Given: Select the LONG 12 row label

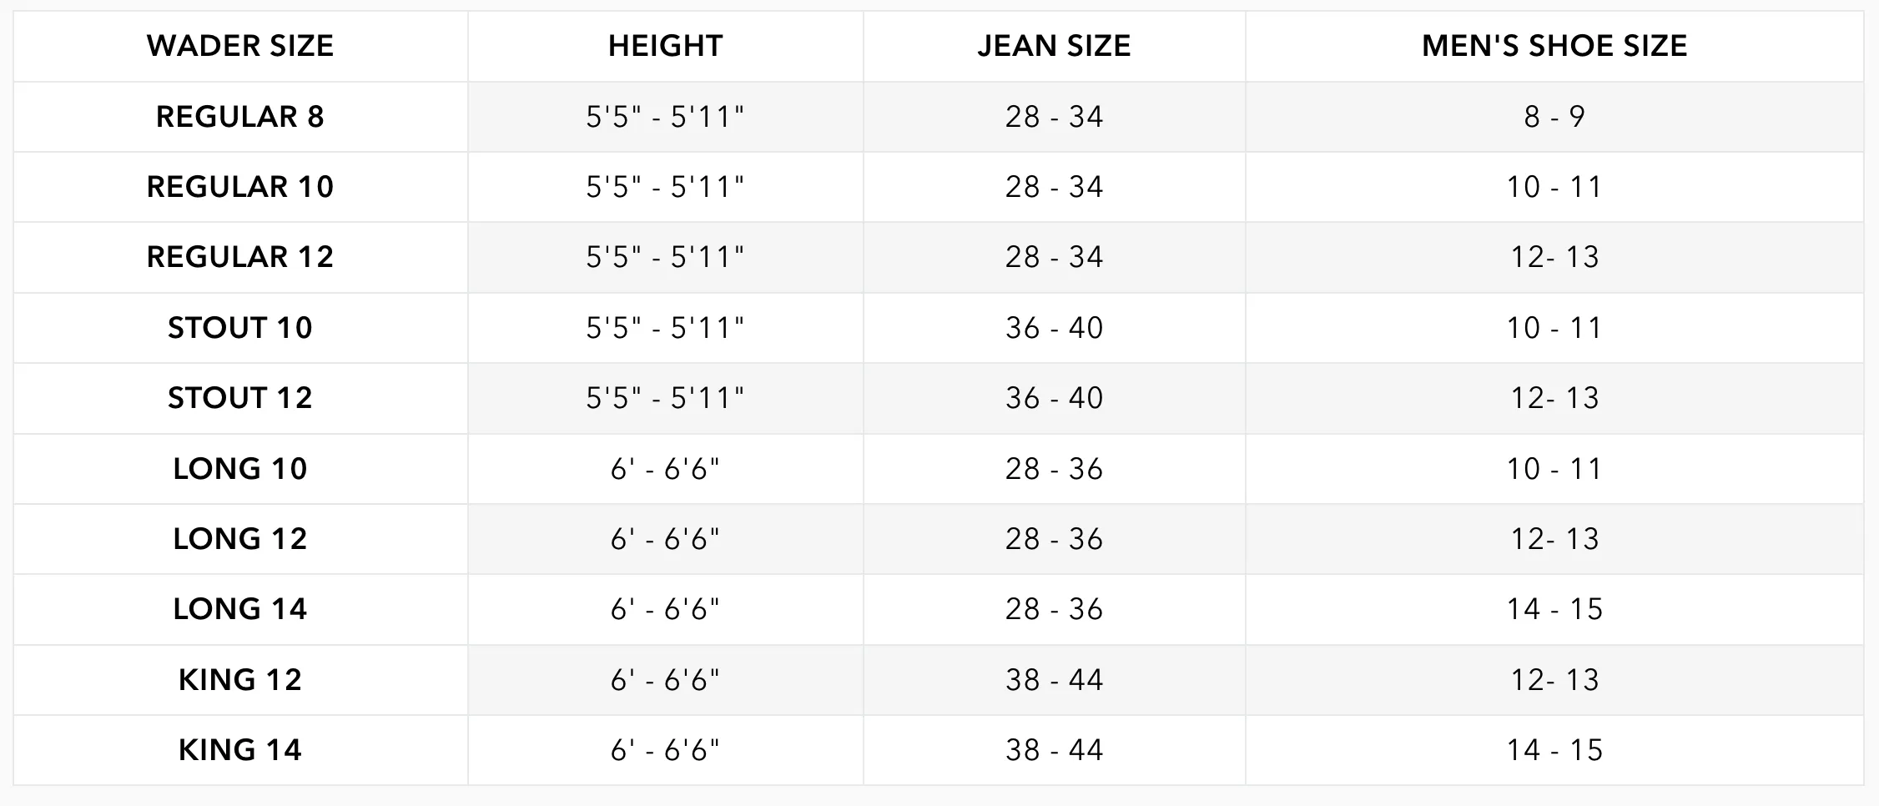Looking at the screenshot, I should 240,539.
